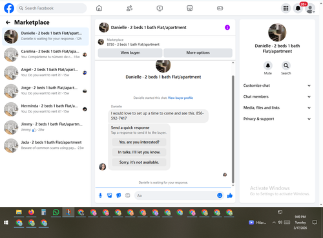Open the Jada conversation
Screen dimensions: 323x238
click(45, 146)
